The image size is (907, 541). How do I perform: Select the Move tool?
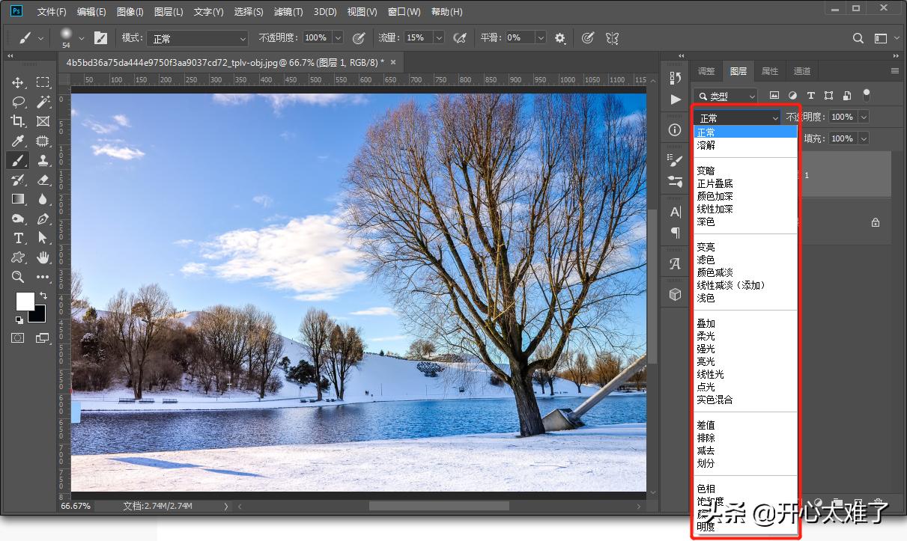click(x=18, y=82)
